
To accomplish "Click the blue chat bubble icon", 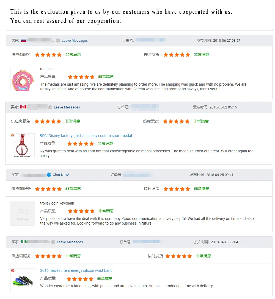I will (x=49, y=175).
